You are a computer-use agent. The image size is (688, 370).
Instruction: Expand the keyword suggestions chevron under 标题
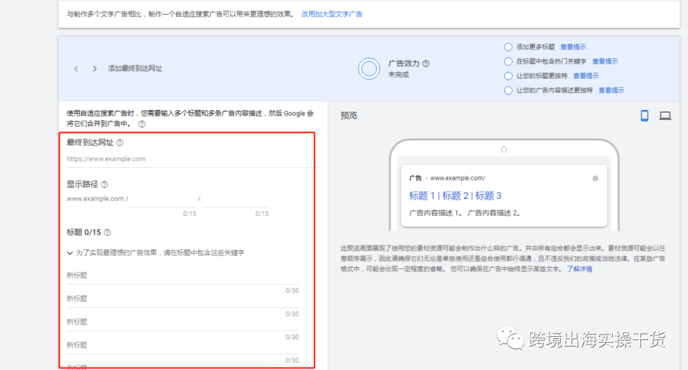coord(70,252)
